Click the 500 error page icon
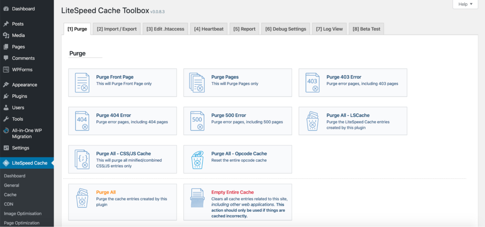 coord(198,121)
